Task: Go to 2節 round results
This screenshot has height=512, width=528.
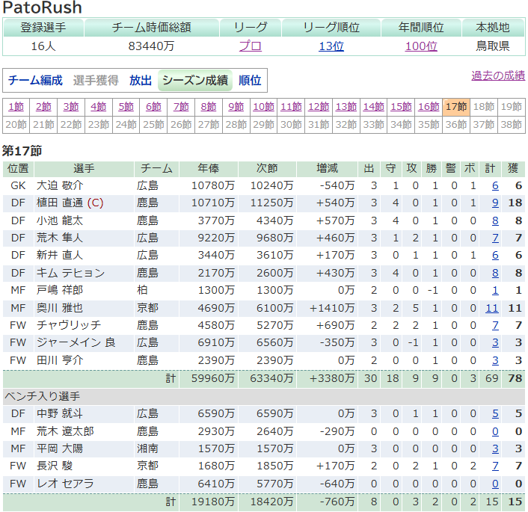Action: click(x=43, y=107)
